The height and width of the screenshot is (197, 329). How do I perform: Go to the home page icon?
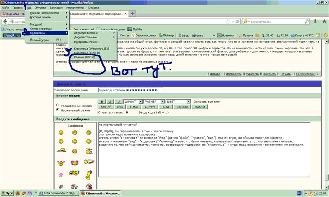click(324, 22)
